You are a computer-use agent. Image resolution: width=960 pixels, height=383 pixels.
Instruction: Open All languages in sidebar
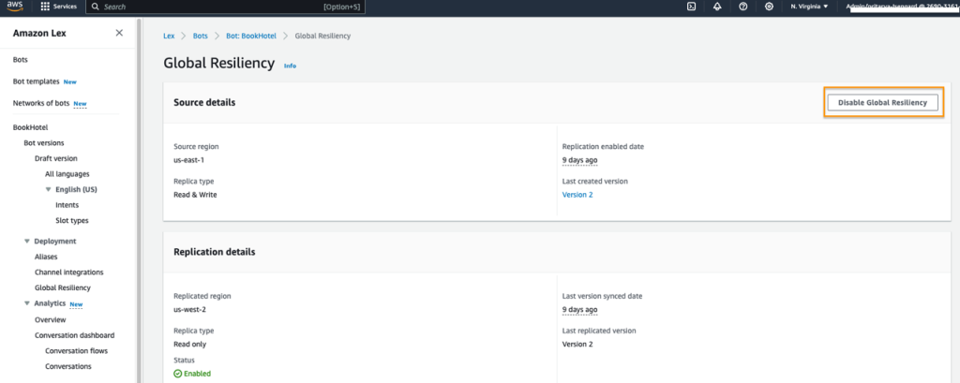(67, 174)
